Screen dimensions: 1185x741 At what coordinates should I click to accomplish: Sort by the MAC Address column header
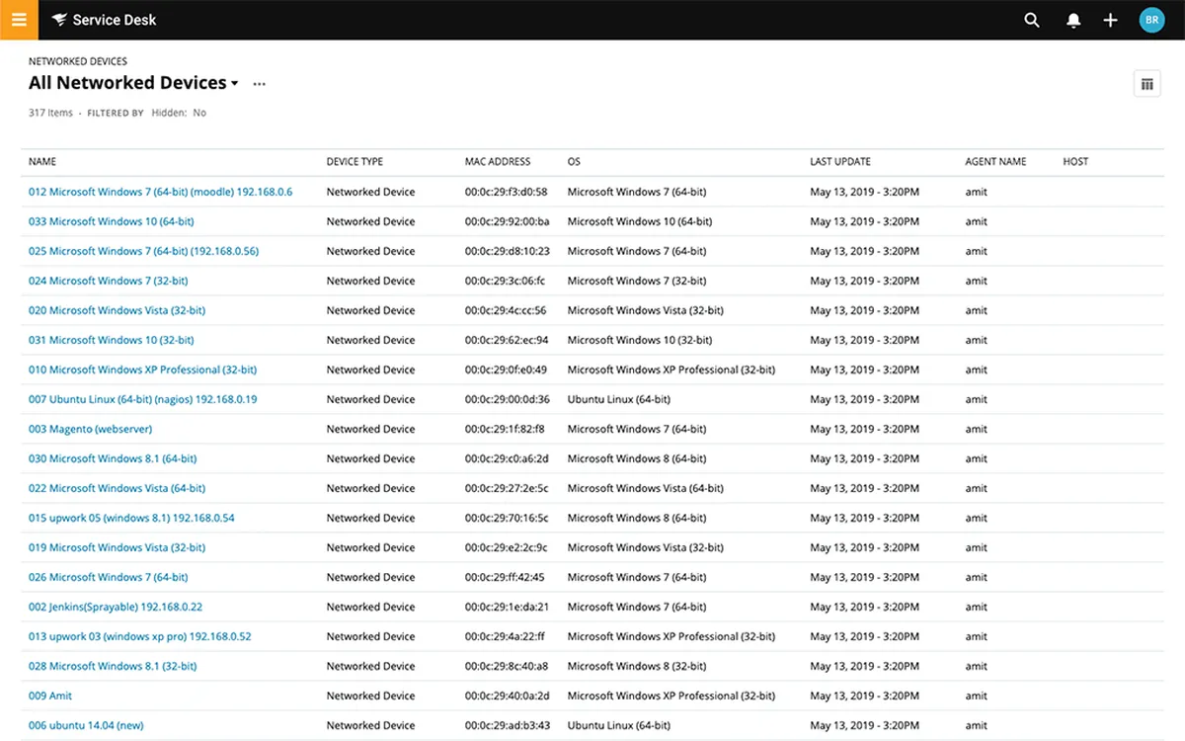(x=498, y=161)
